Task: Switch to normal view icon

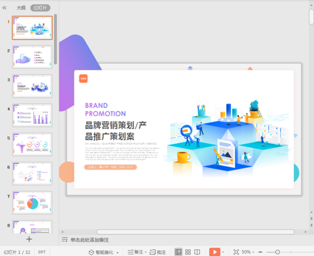Action: [178, 252]
